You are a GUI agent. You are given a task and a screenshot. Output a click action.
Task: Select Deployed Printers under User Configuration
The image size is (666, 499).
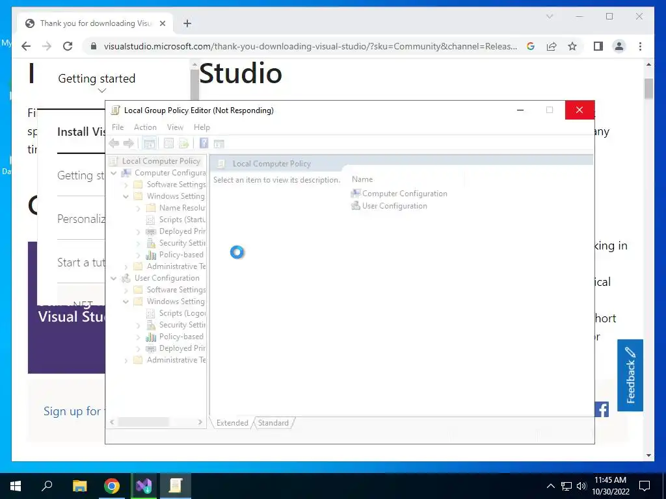[x=182, y=348]
